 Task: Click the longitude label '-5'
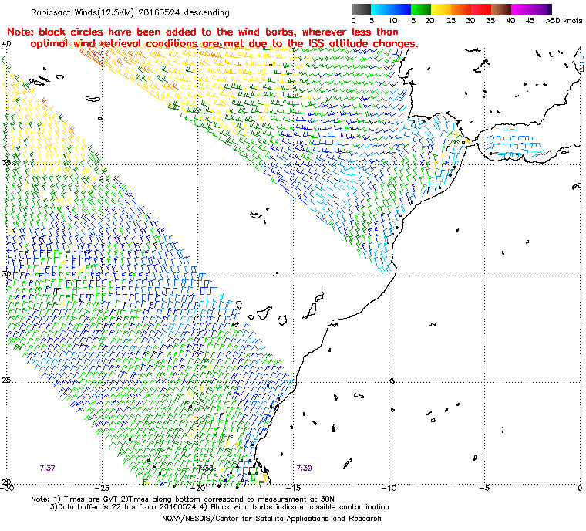[485, 488]
